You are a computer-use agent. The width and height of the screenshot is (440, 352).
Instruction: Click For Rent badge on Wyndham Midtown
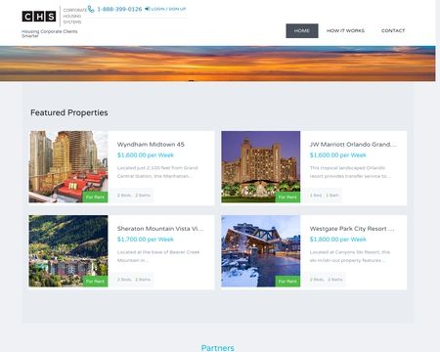point(95,198)
